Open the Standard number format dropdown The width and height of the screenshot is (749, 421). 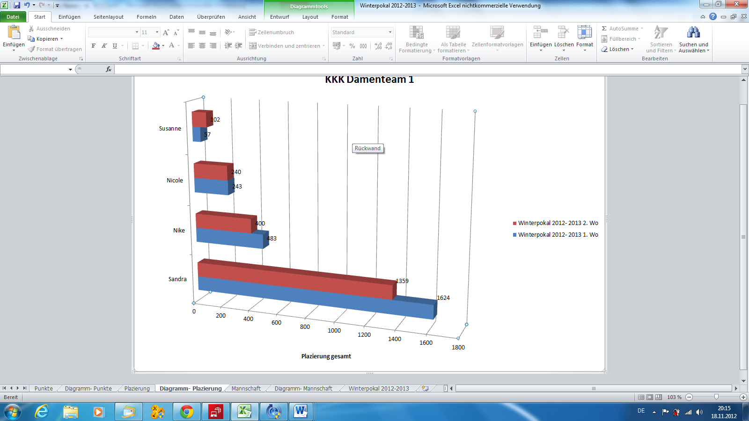click(x=390, y=32)
